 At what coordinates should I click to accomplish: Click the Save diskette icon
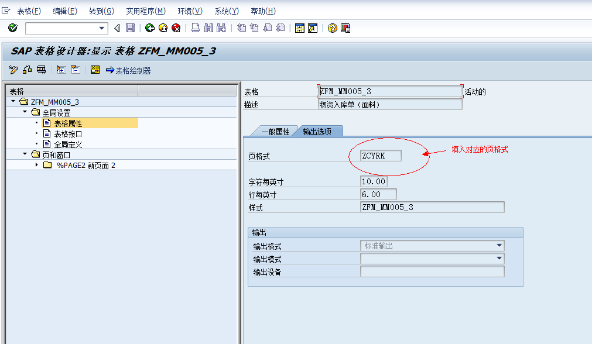(130, 28)
